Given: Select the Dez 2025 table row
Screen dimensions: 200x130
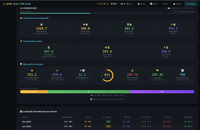Looking at the screenshot, I should pos(107,122).
